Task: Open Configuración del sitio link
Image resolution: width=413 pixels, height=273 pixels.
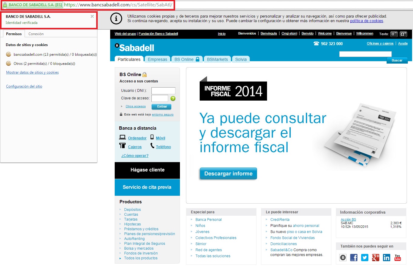Action: pos(24,86)
